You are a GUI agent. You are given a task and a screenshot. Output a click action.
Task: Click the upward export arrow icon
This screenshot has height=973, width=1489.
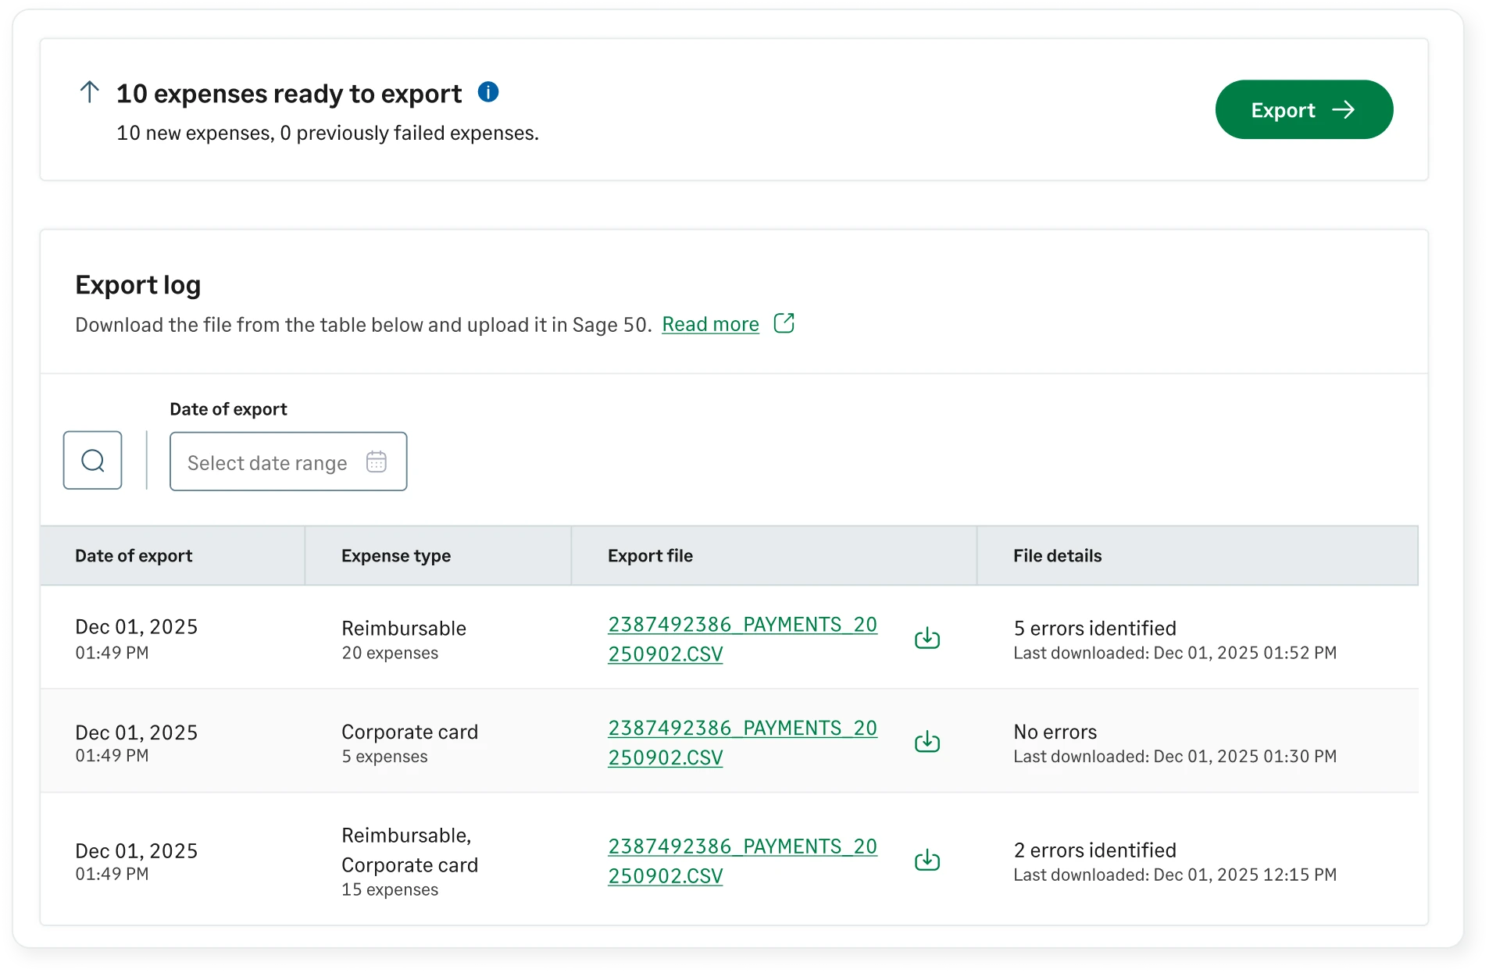tap(89, 91)
